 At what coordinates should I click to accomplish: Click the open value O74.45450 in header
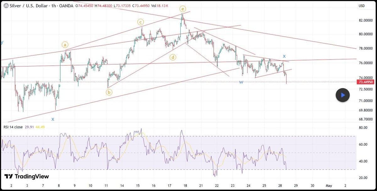click(x=84, y=6)
